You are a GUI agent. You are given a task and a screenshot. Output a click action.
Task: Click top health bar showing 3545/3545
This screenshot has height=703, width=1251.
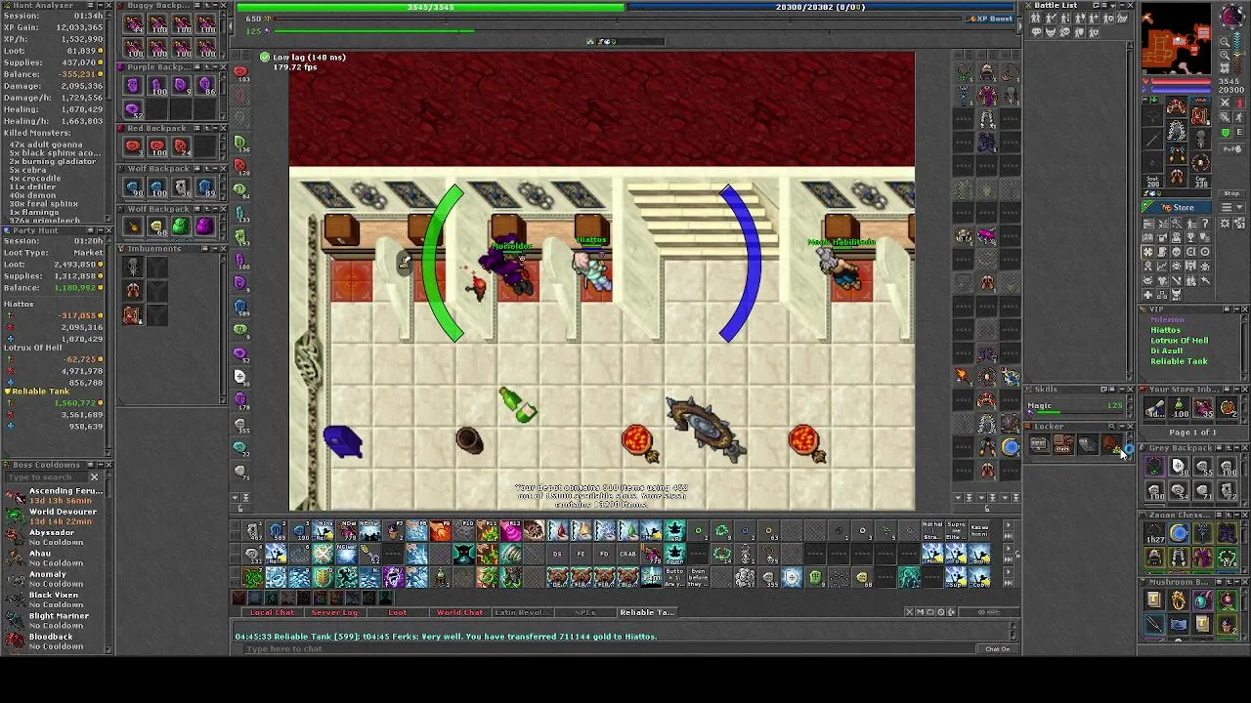click(x=430, y=7)
